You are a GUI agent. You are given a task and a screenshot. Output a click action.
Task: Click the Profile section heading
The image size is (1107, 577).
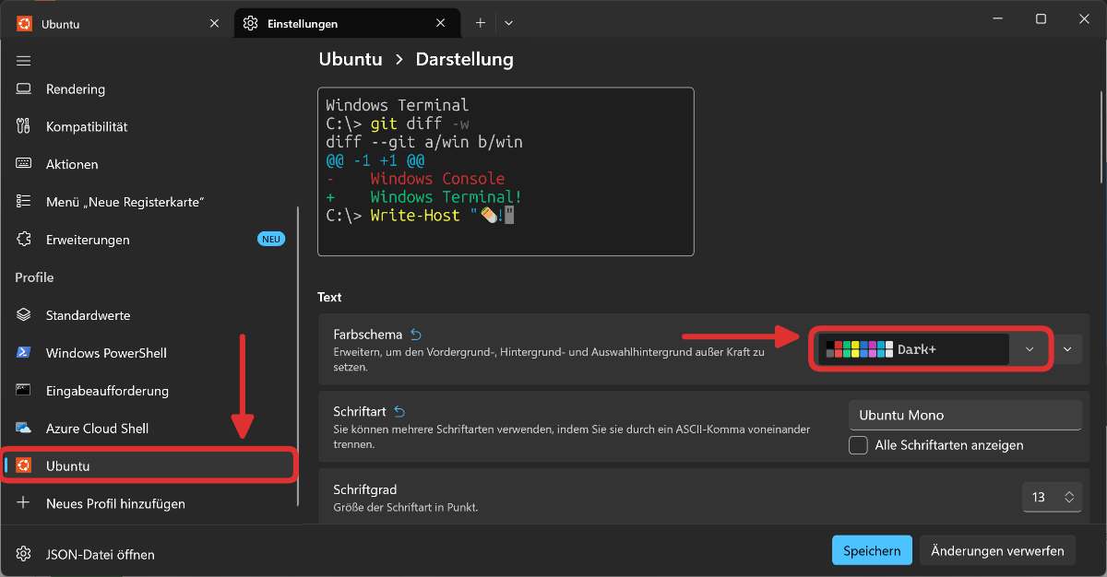pos(34,277)
